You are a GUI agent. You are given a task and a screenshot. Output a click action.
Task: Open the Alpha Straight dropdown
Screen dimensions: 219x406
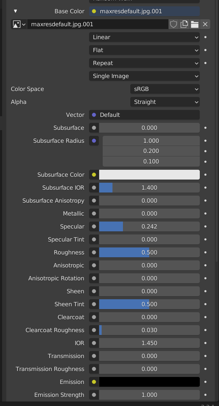click(165, 102)
